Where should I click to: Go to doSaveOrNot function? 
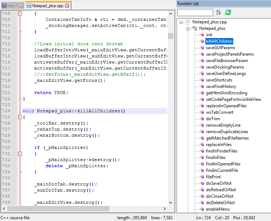[219, 183]
